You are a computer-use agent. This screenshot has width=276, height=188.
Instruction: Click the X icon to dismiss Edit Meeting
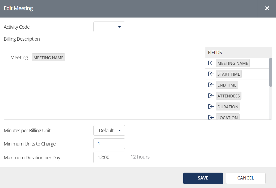pos(267,8)
